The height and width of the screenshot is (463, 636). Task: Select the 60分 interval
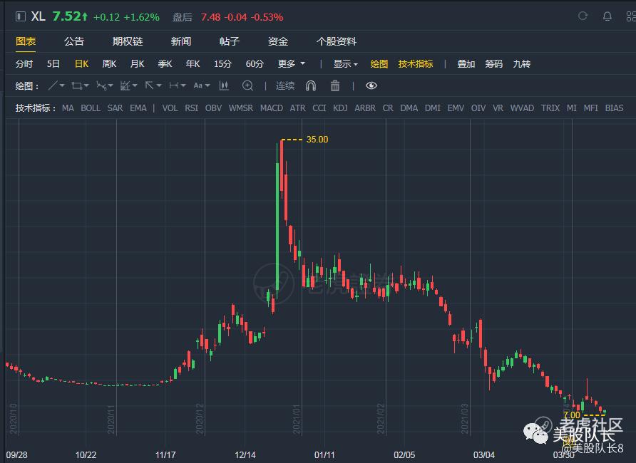[x=255, y=64]
